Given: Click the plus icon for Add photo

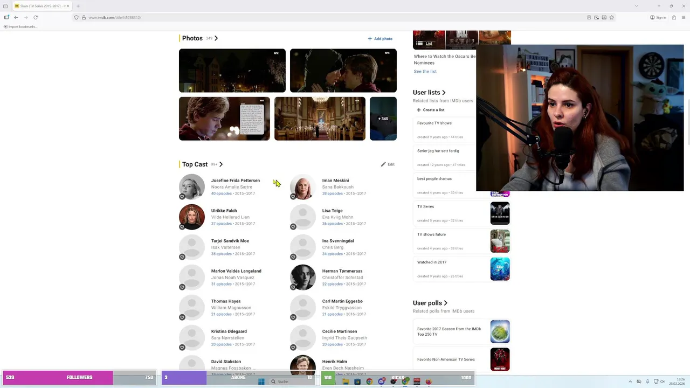Looking at the screenshot, I should coord(370,39).
